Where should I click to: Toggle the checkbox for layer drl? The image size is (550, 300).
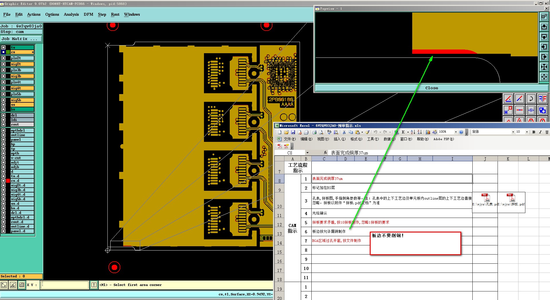[x=3, y=115]
